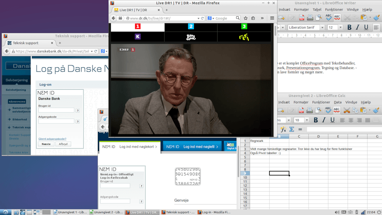Toggle italic in Writer
Screen dimensions: 382x215
coord(358,28)
